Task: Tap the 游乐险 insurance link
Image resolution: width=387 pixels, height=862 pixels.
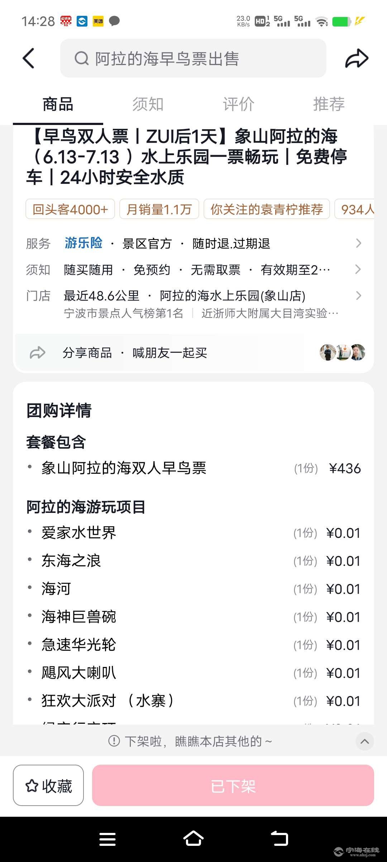Action: click(83, 243)
